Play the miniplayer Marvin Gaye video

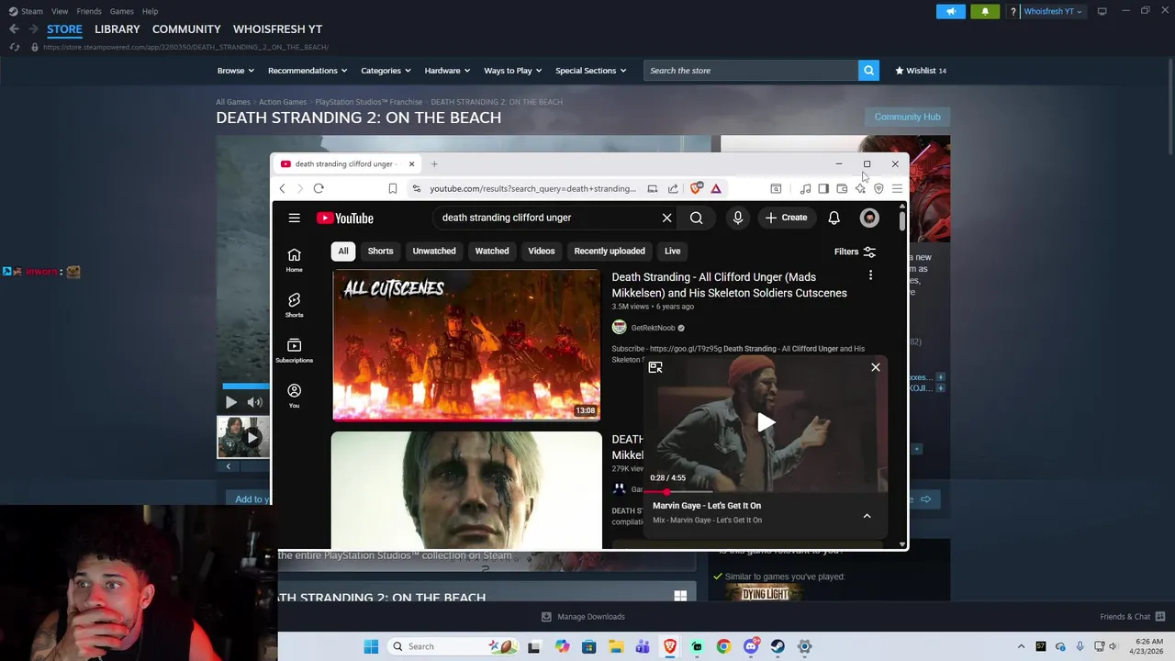766,423
